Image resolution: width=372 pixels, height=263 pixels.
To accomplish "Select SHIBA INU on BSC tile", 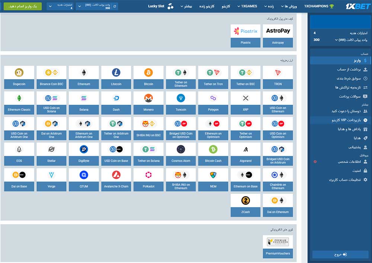I will click(x=148, y=129).
